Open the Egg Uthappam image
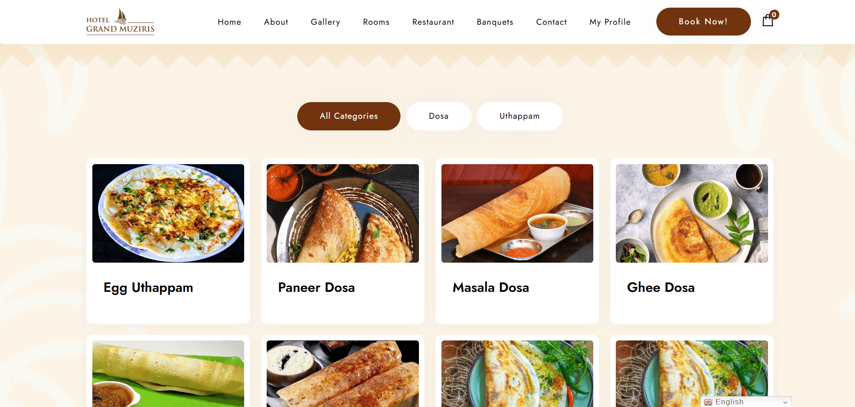Viewport: 855px width, 407px height. pos(168,213)
